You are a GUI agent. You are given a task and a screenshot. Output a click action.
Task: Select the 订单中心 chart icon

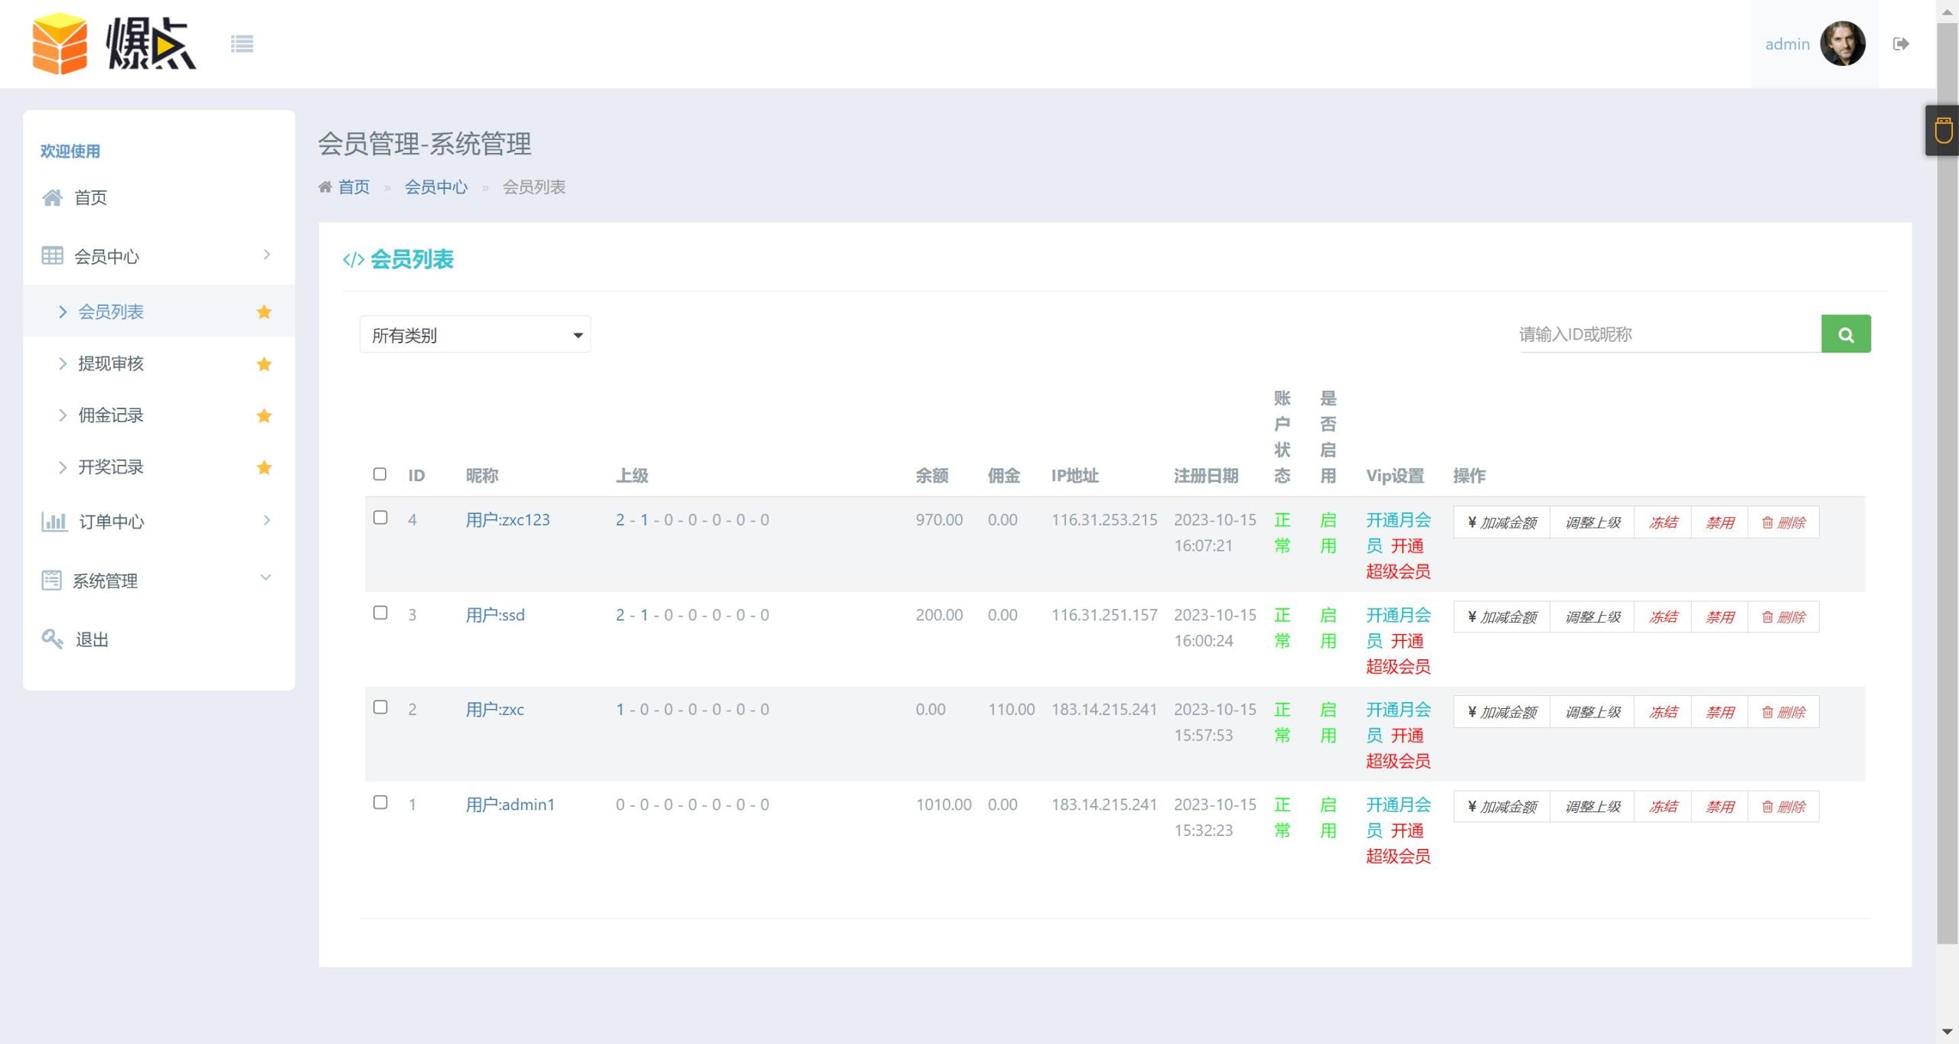(x=52, y=521)
